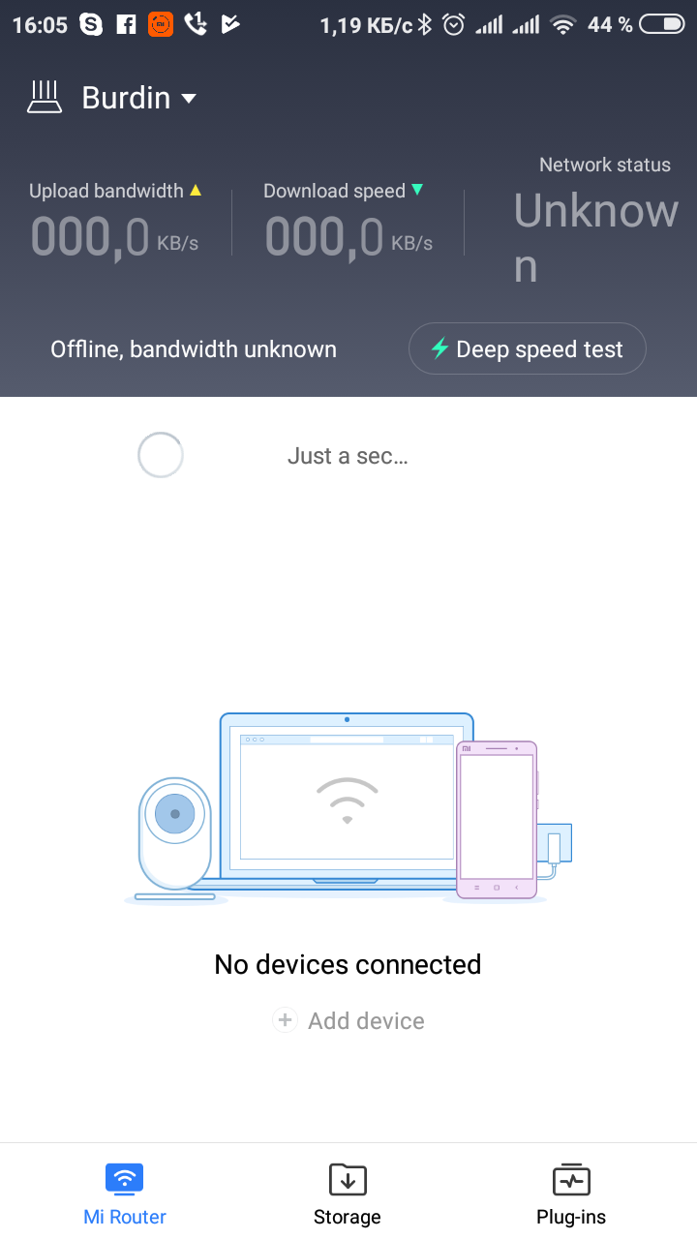This screenshot has width=697, height=1239.
Task: Tap the download speed green arrow
Action: click(x=417, y=190)
